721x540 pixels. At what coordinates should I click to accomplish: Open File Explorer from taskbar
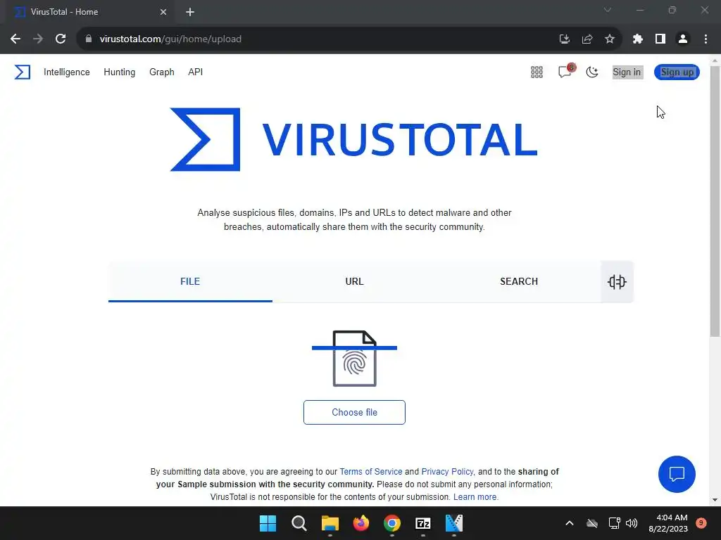[330, 523]
